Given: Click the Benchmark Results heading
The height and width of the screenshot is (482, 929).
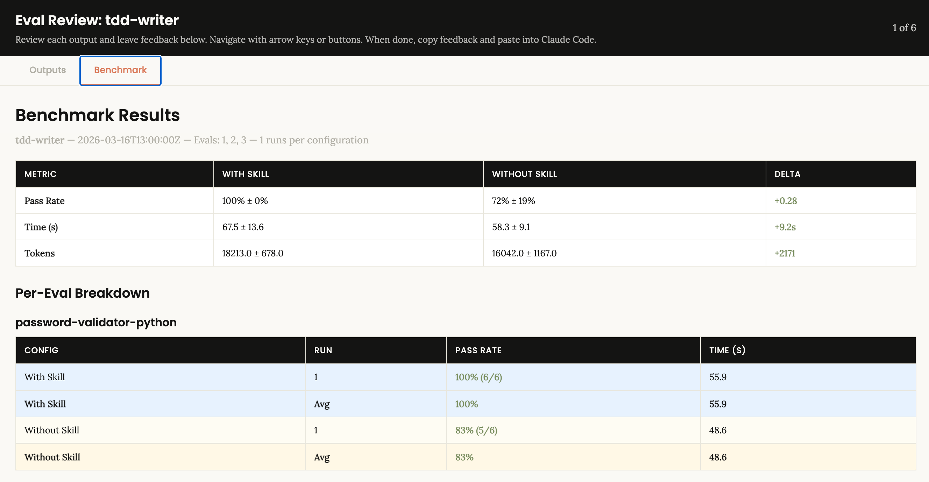Looking at the screenshot, I should [x=97, y=115].
